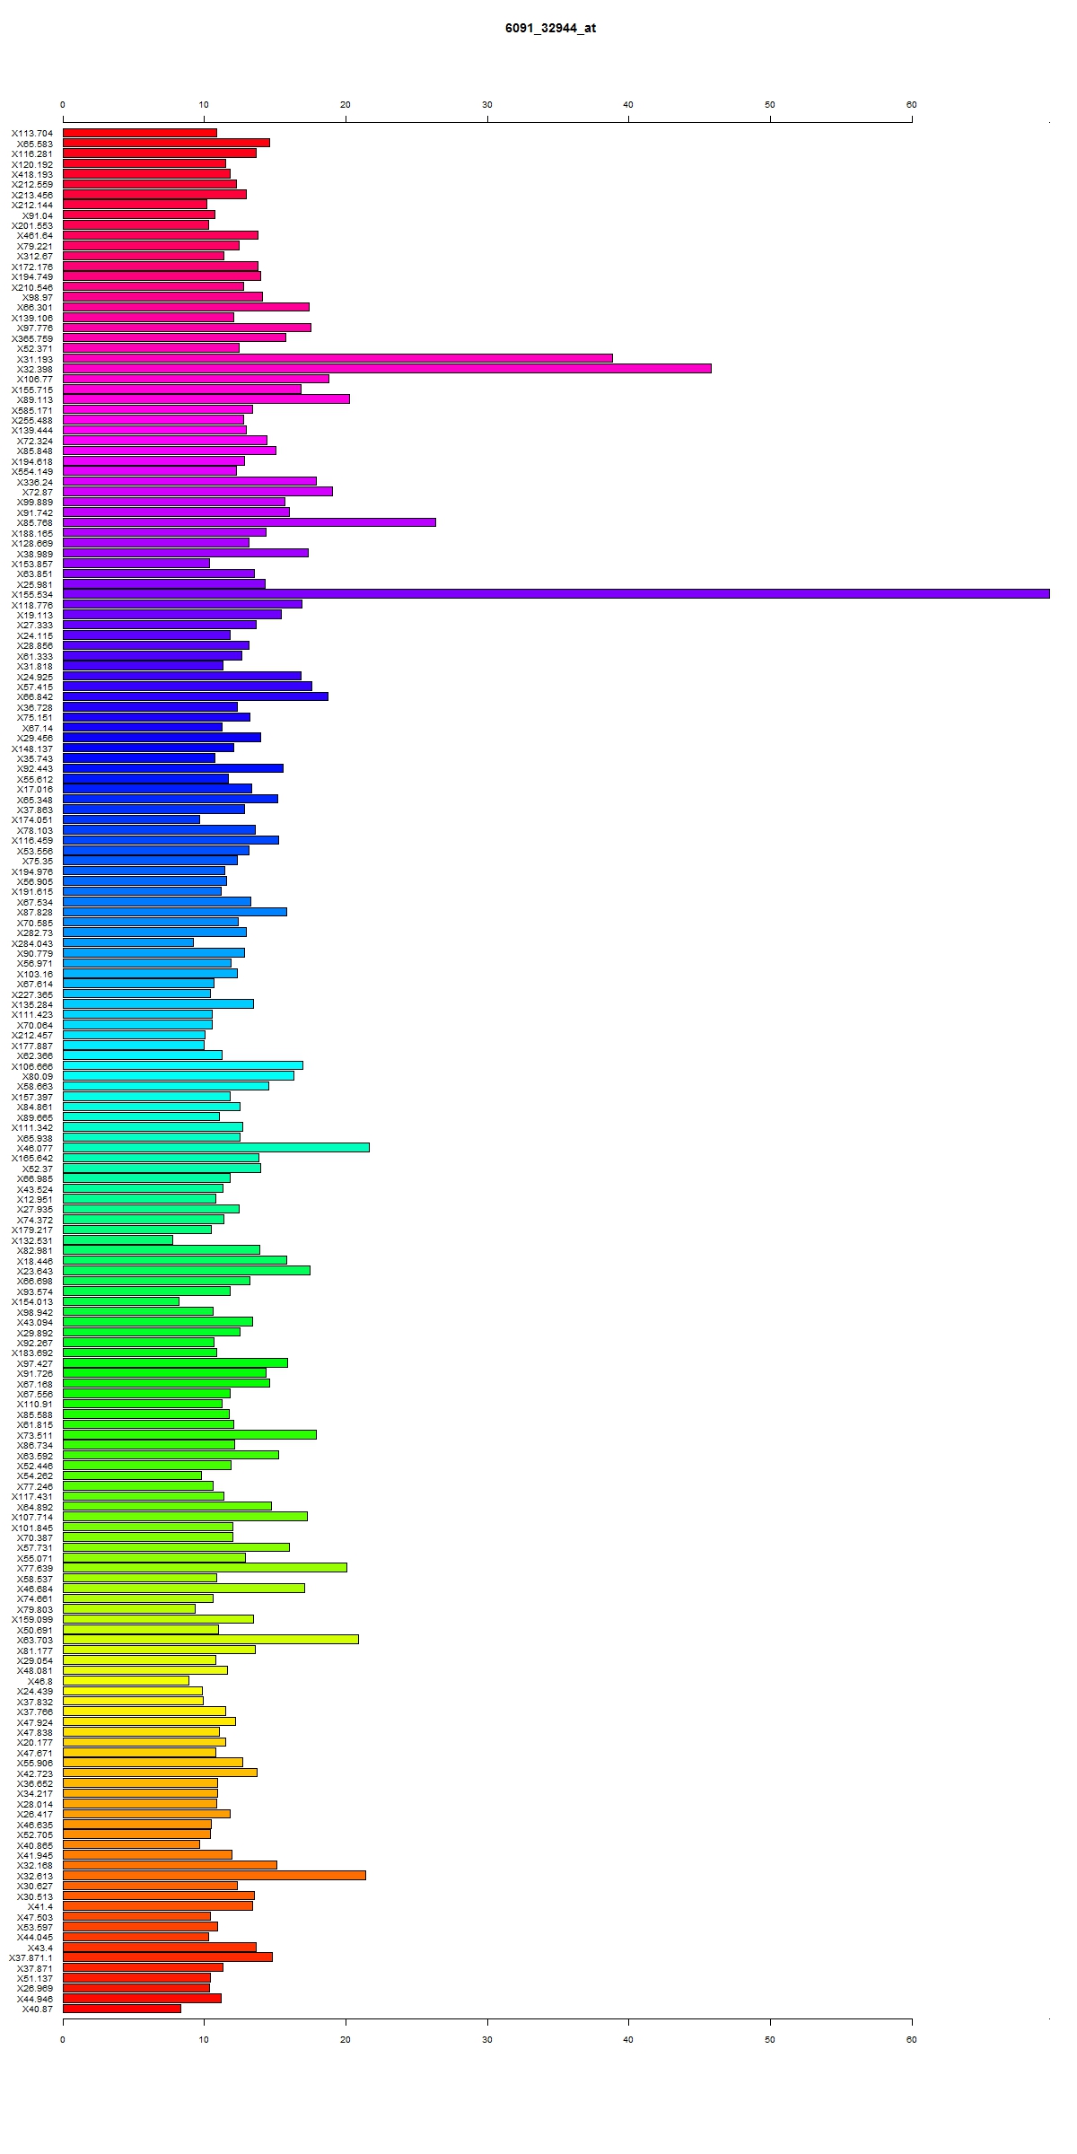Image resolution: width=1077 pixels, height=2154 pixels.
Task: Click the X43.4 row label
Action: [40, 1948]
